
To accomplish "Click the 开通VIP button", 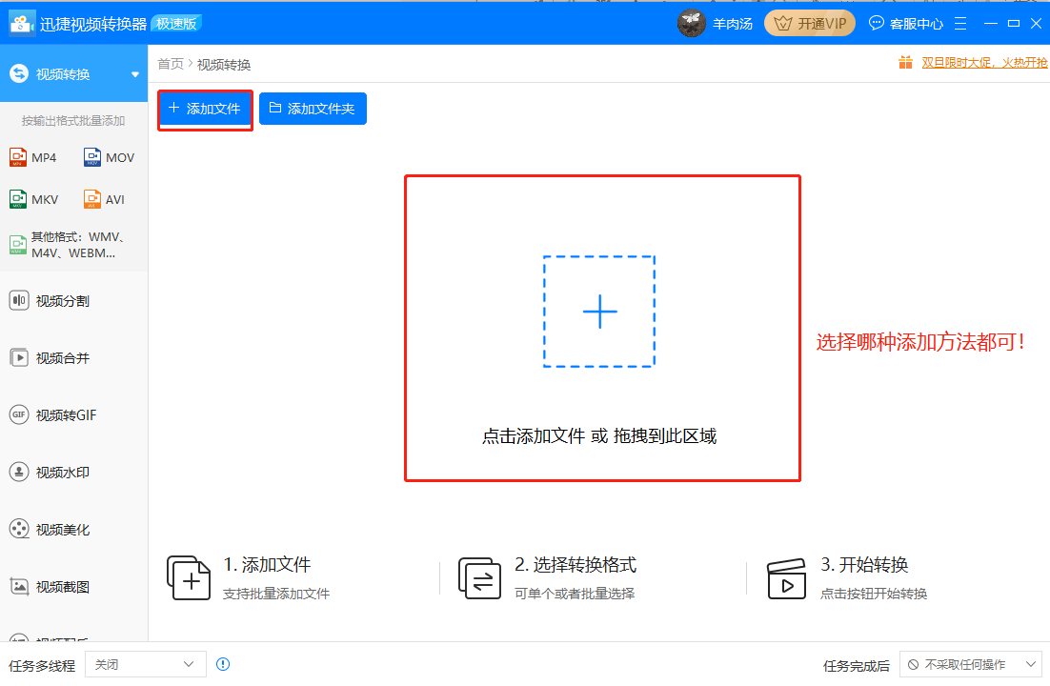I will pyautogui.click(x=810, y=24).
